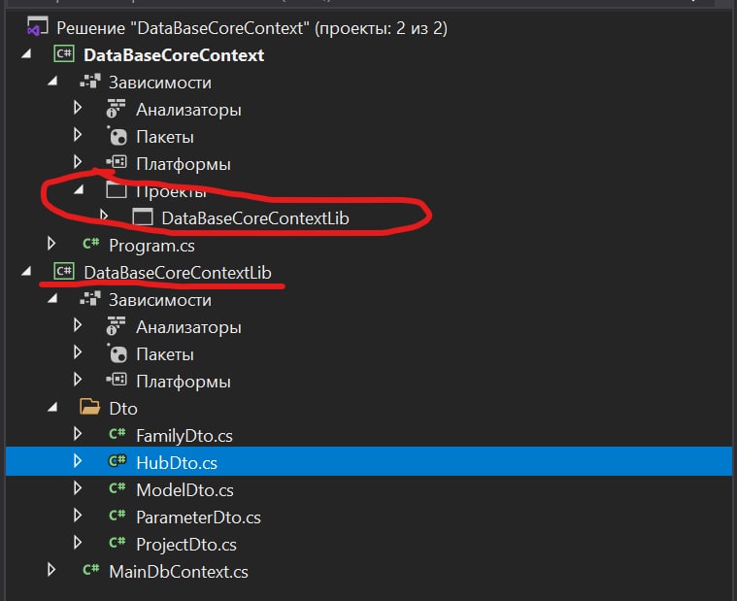Image resolution: width=737 pixels, height=601 pixels.
Task: Click the C# icon of ProjectDto.cs
Action: pos(117,543)
